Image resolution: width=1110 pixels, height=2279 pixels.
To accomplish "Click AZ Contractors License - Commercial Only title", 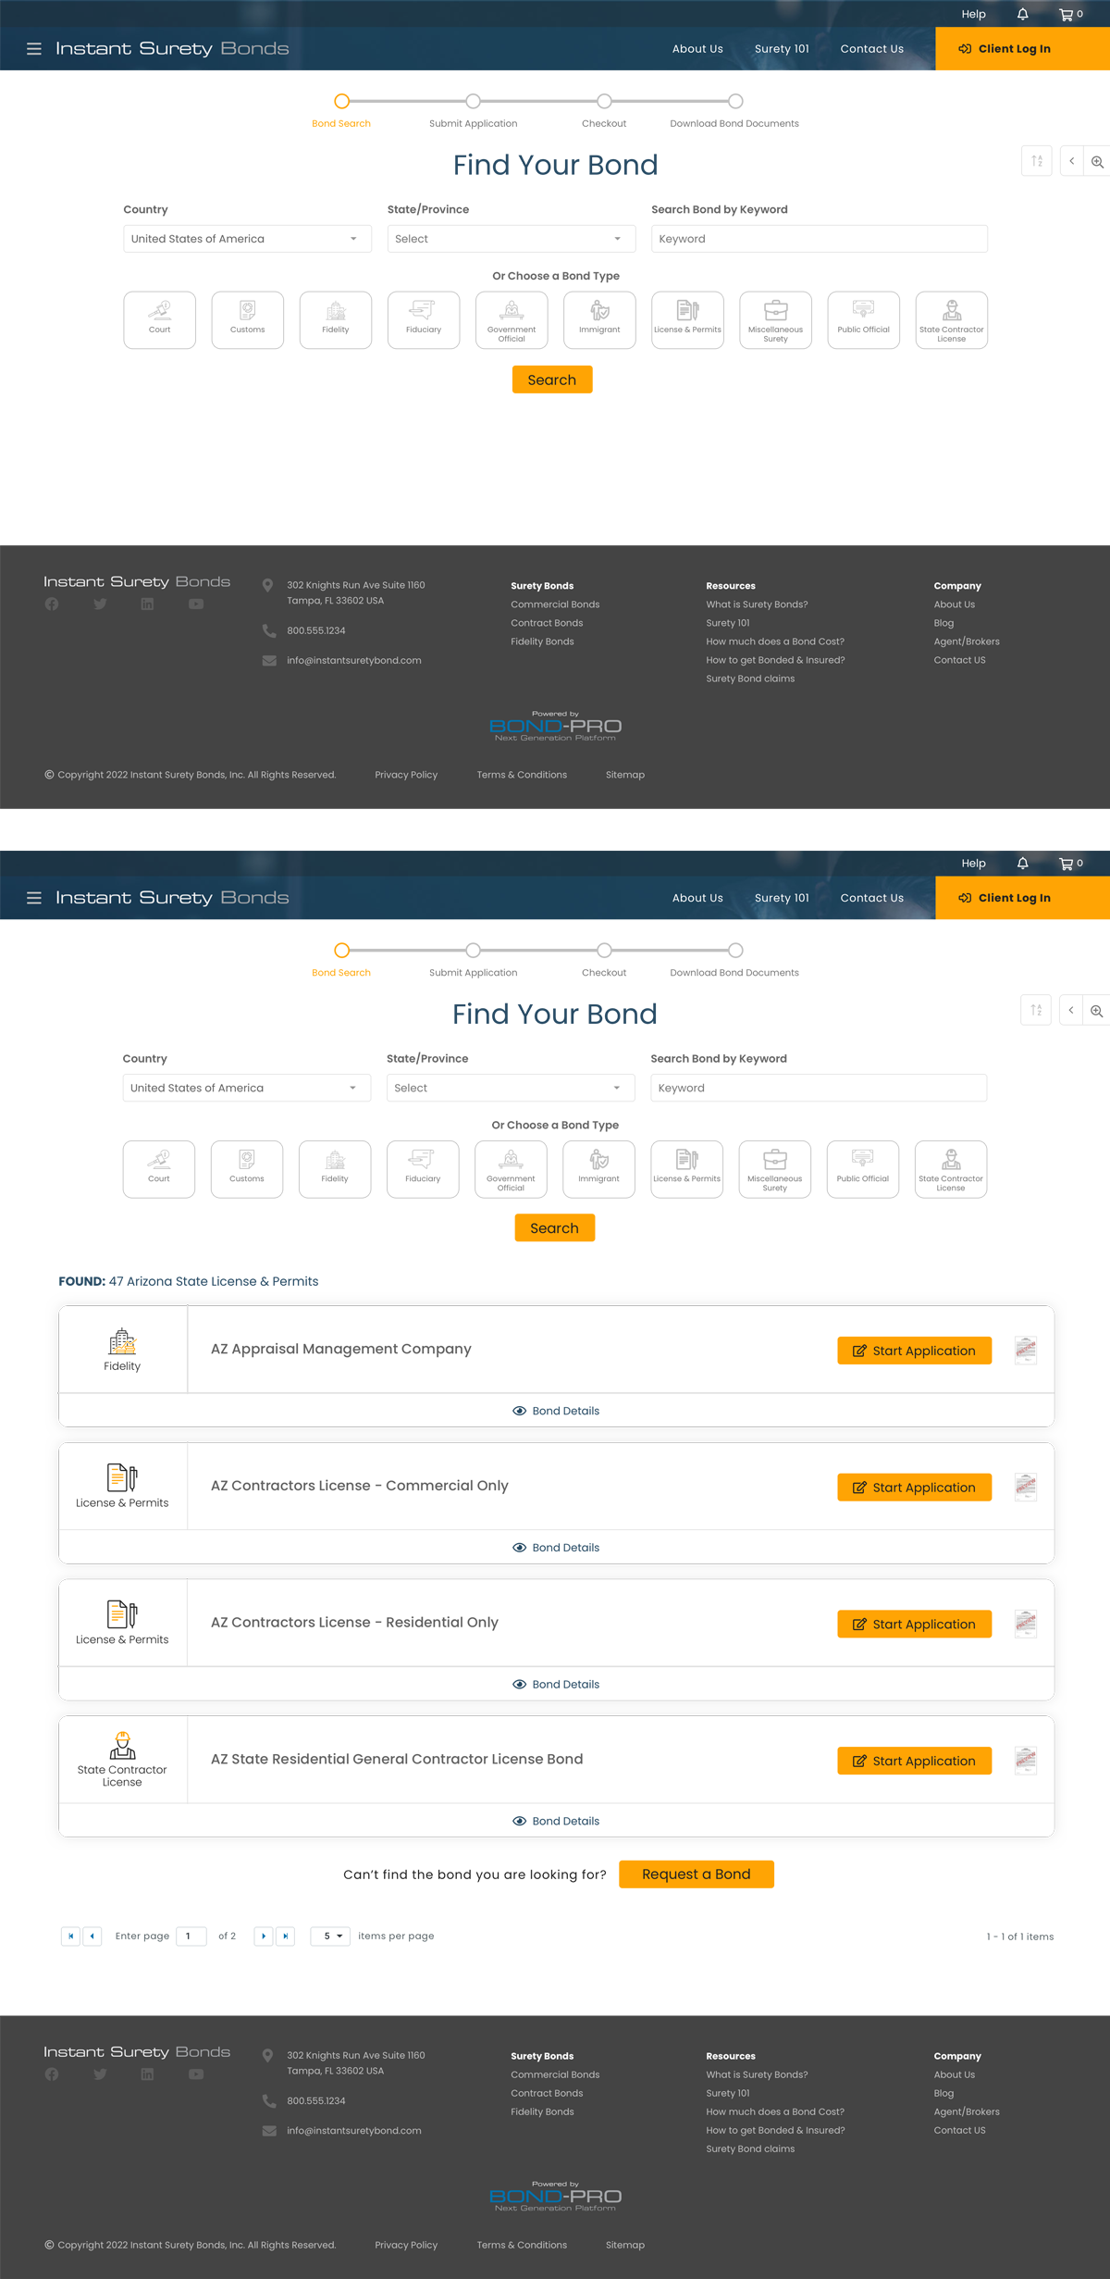I will (x=360, y=1485).
